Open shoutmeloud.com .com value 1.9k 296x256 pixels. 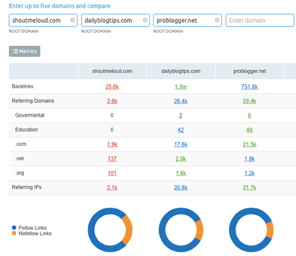112,144
